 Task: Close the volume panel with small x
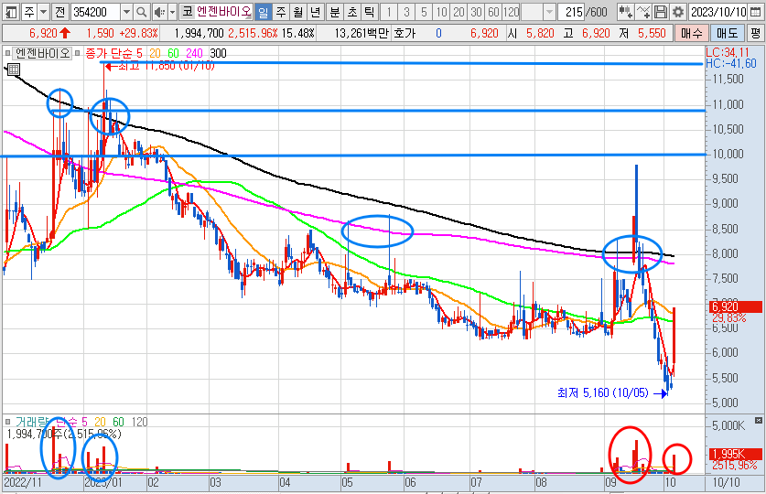pos(758,420)
